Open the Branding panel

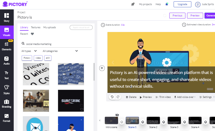pos(6,104)
